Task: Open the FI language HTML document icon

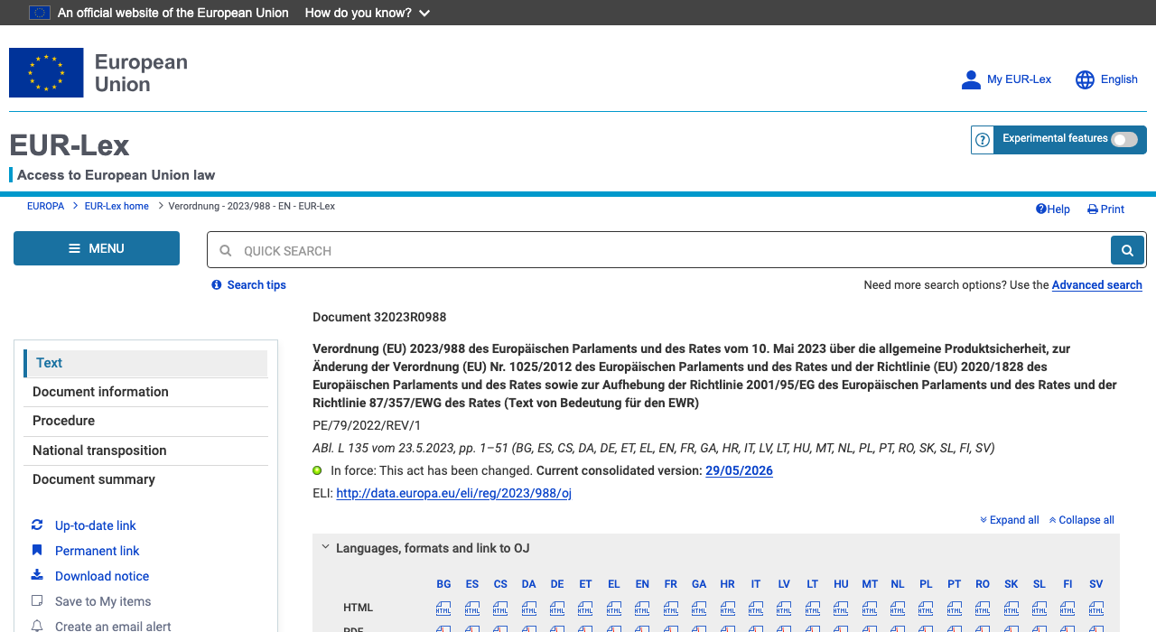Action: (1067, 609)
